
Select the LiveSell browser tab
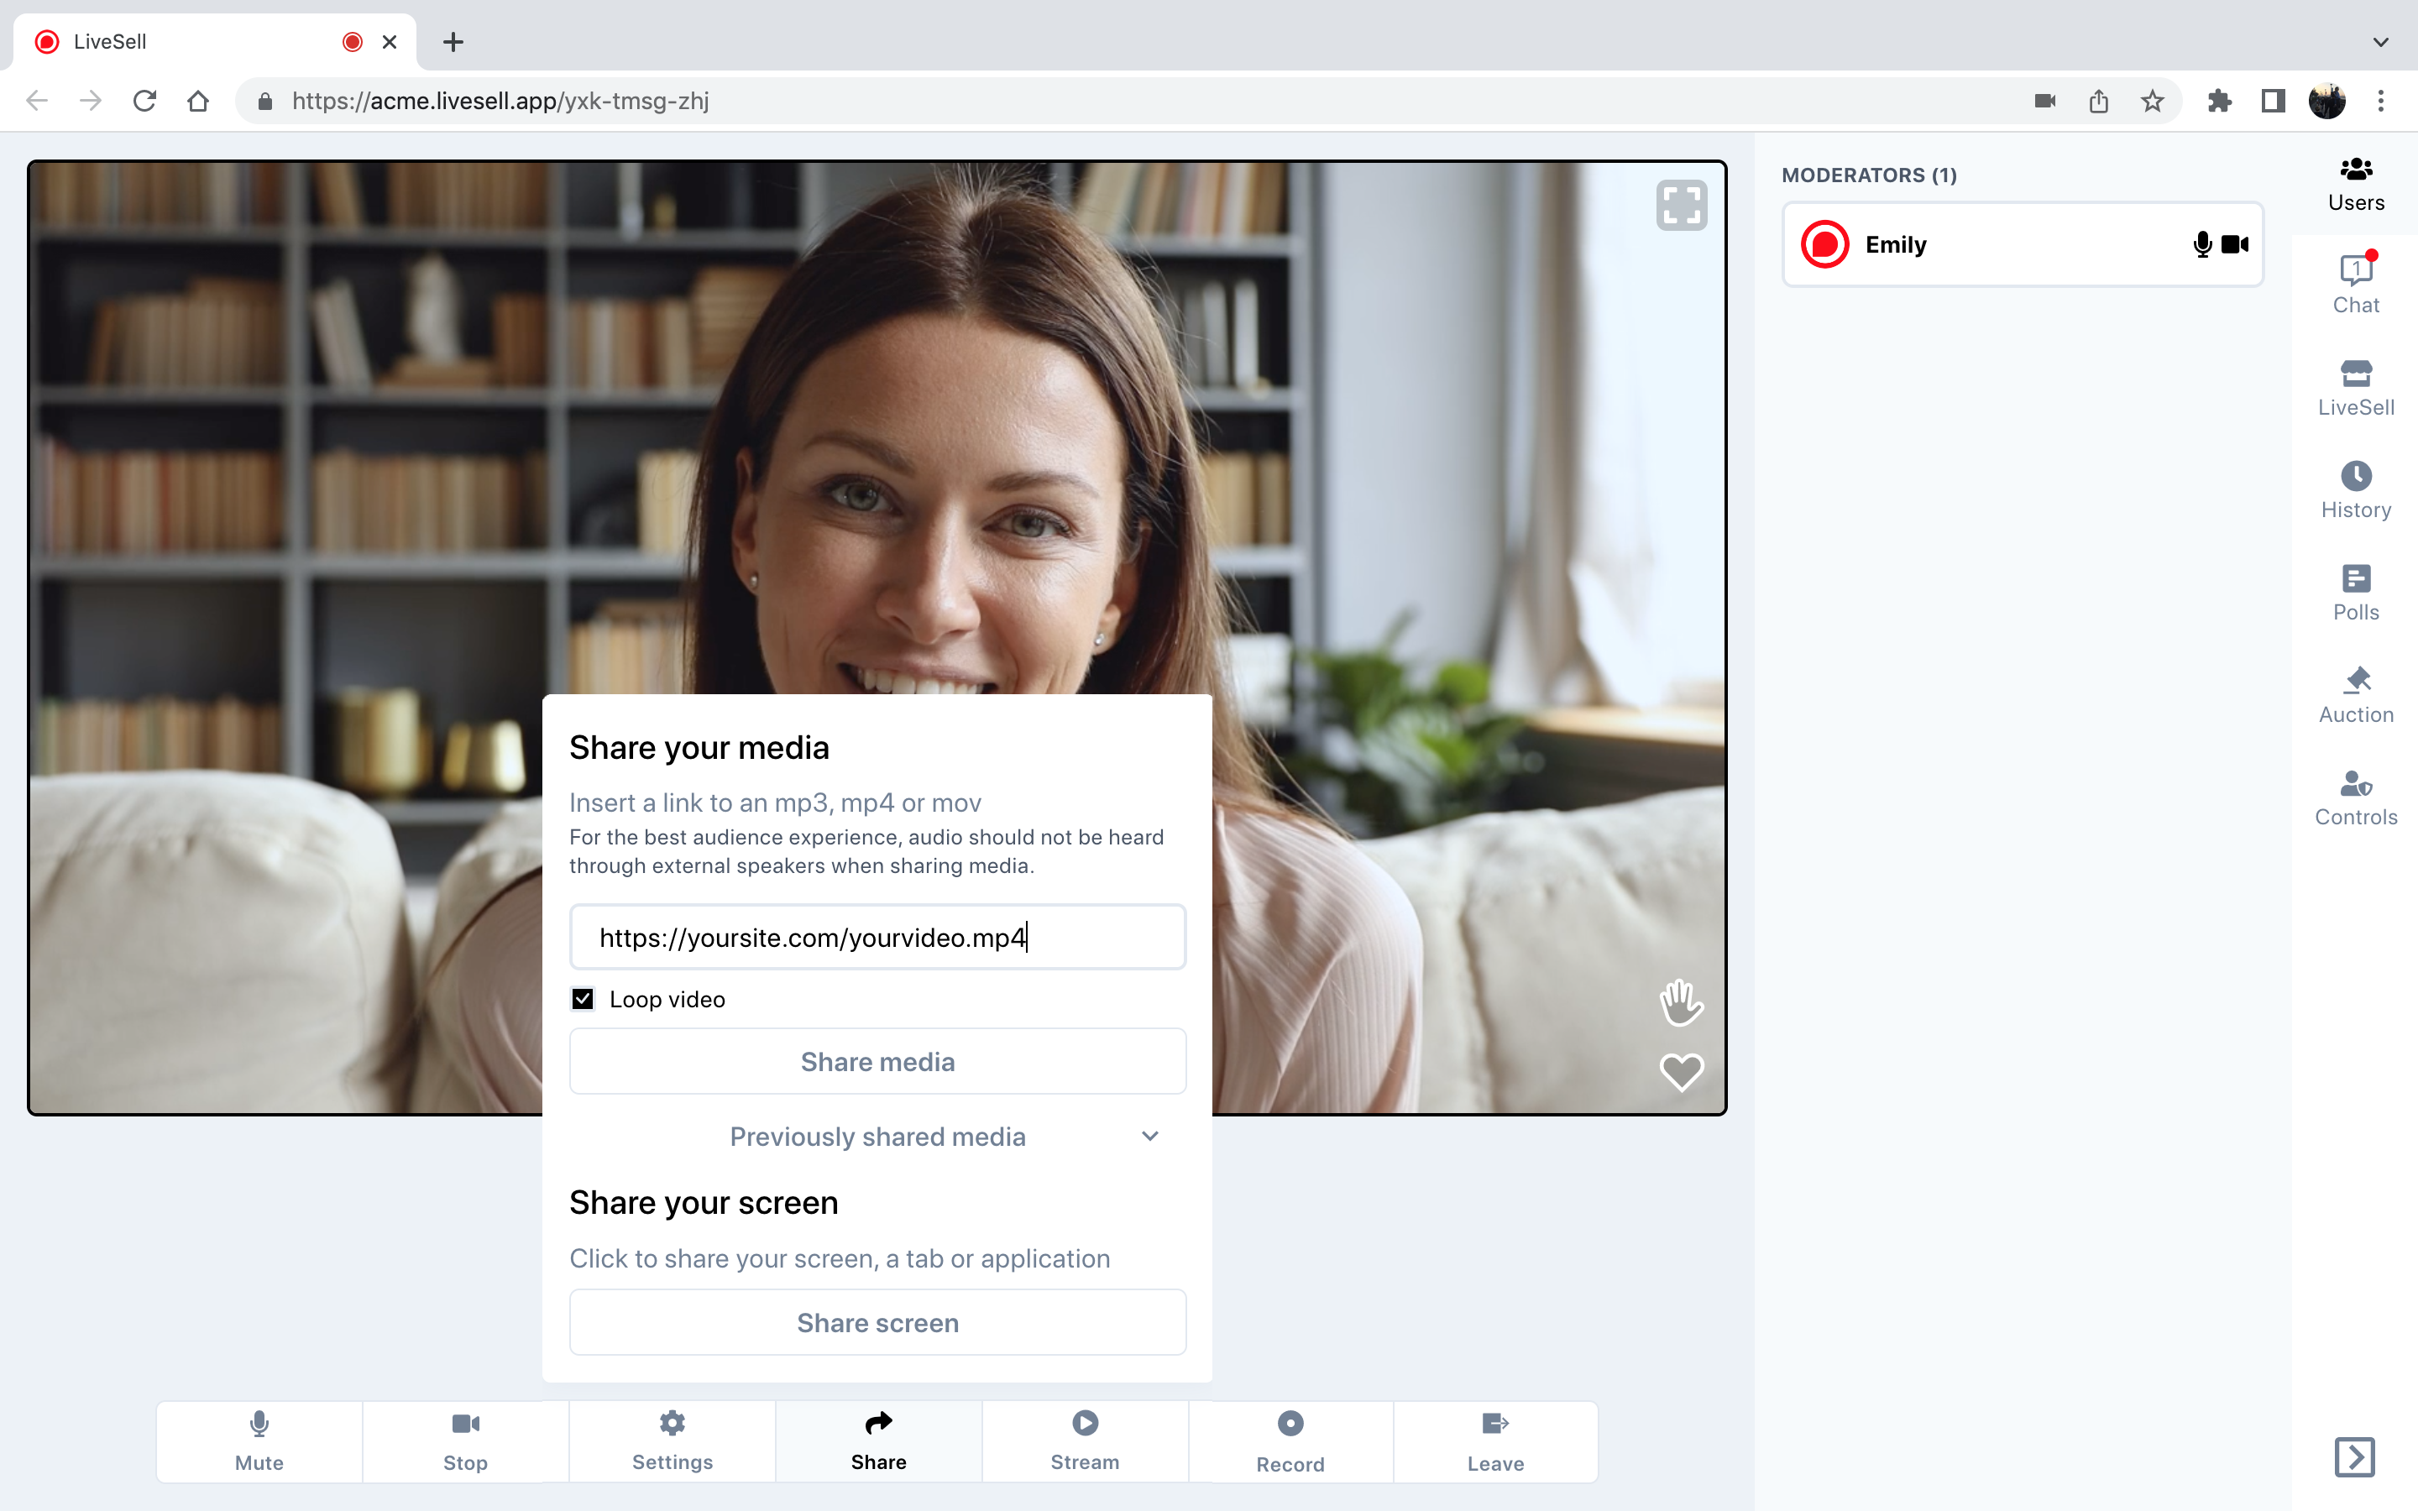tap(215, 42)
